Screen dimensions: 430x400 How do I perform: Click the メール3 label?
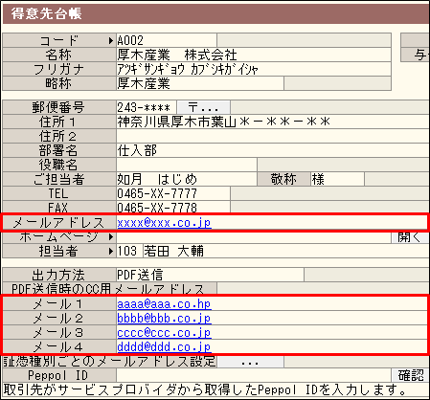click(58, 333)
